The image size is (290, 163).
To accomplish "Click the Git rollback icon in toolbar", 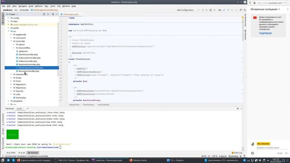I will (236, 10).
